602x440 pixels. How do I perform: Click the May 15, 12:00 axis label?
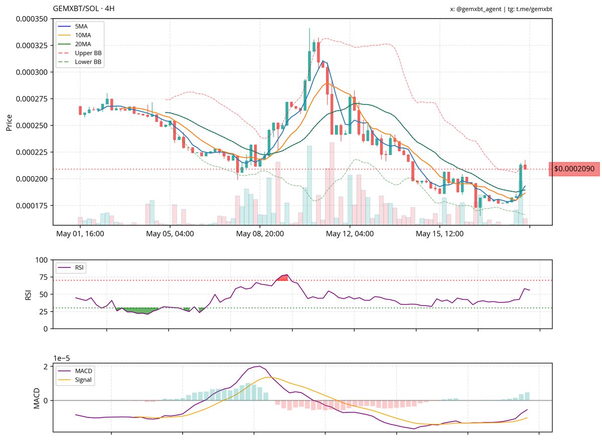click(440, 234)
